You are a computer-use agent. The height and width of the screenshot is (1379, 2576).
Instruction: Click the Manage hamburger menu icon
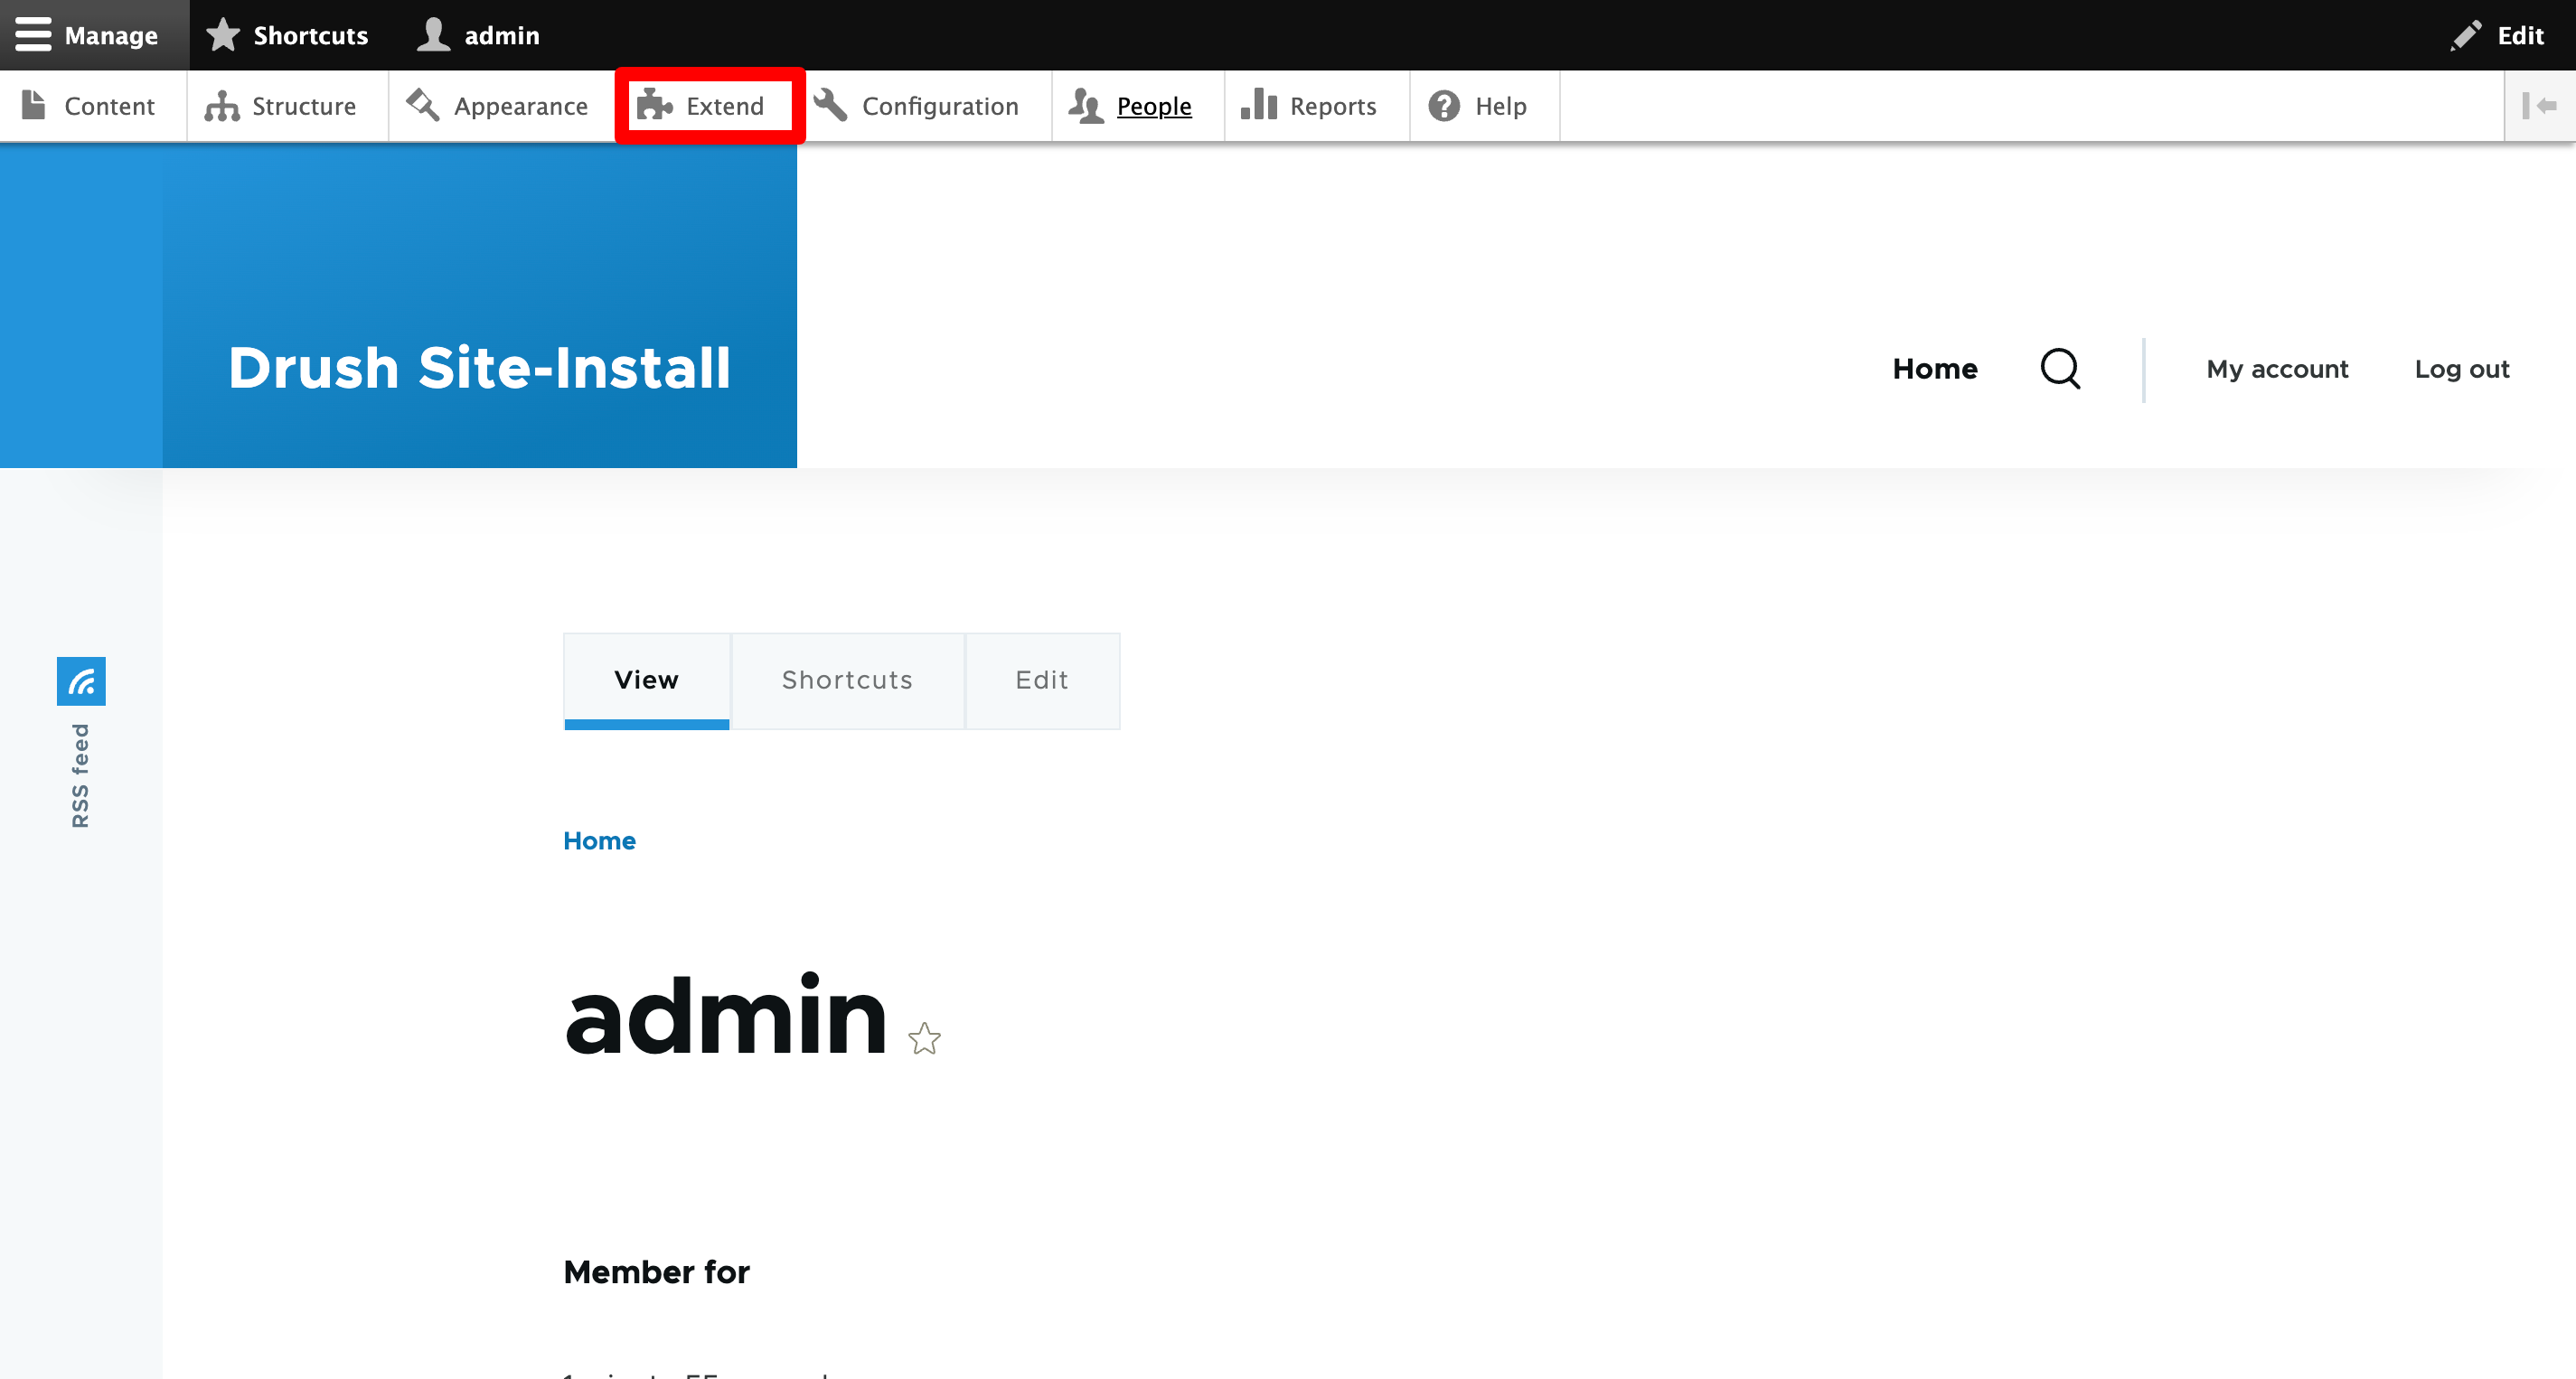click(x=33, y=35)
